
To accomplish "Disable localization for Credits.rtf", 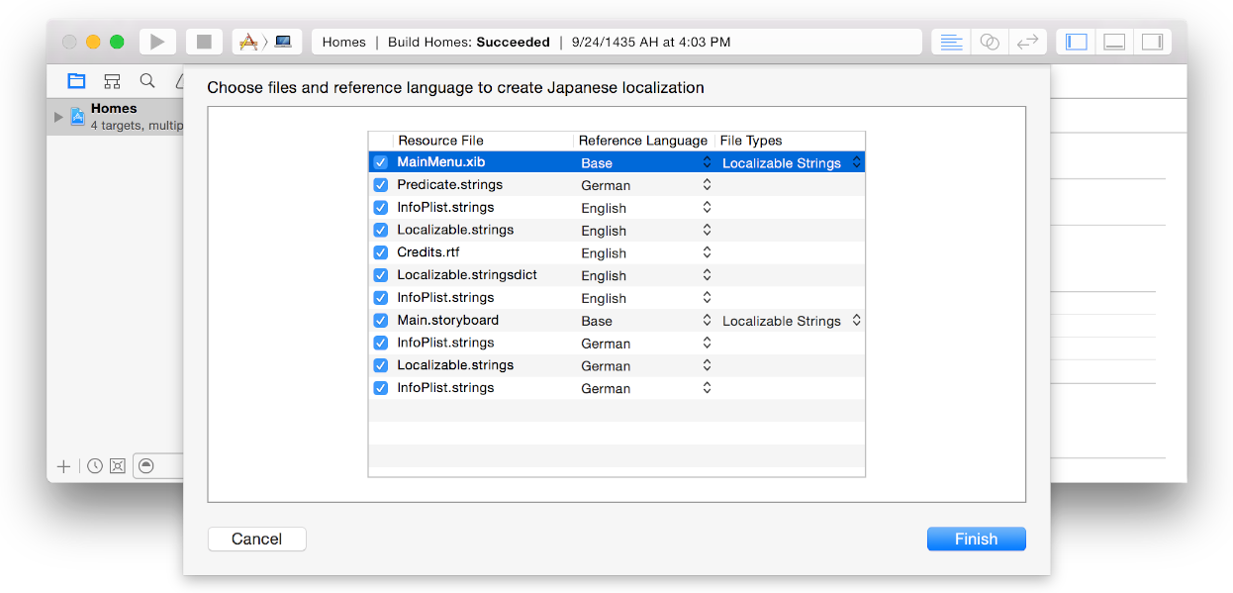I will [381, 252].
